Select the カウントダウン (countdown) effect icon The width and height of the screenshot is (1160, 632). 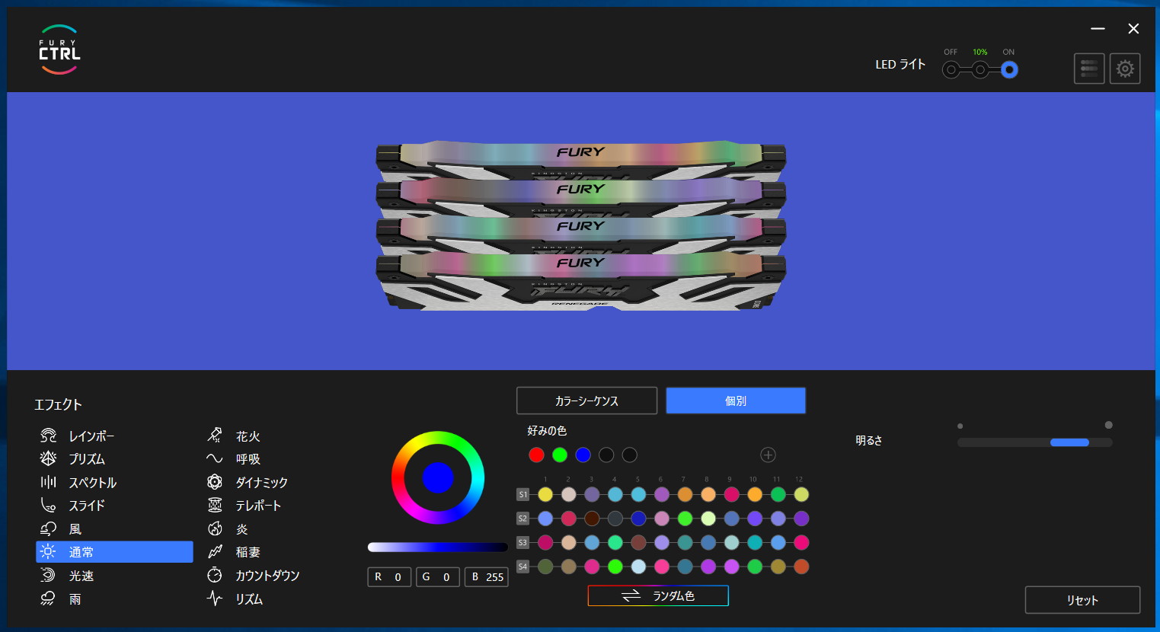click(215, 575)
